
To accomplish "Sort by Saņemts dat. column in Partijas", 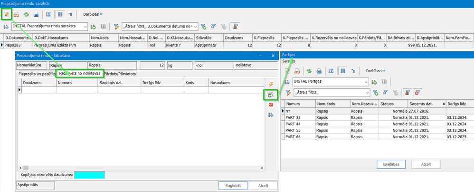I will click(427, 104).
